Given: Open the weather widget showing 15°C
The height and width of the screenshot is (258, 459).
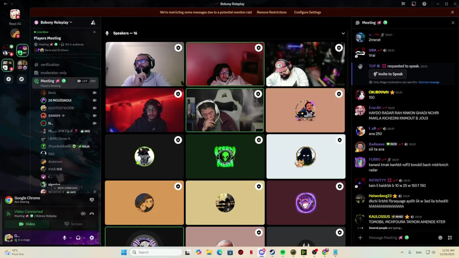Looking at the screenshot, I should [x=14, y=252].
